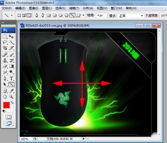
Task: Select the Horizontal Type tool
Action: pyautogui.click(x=11, y=79)
